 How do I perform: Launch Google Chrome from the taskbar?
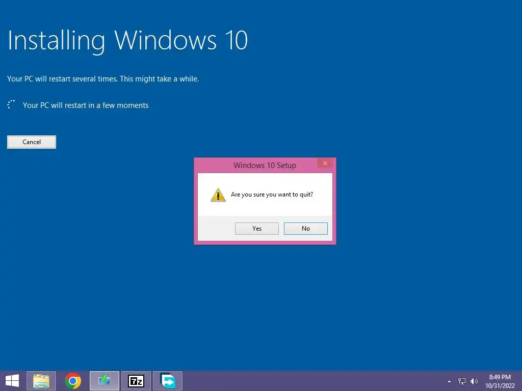[x=73, y=381]
